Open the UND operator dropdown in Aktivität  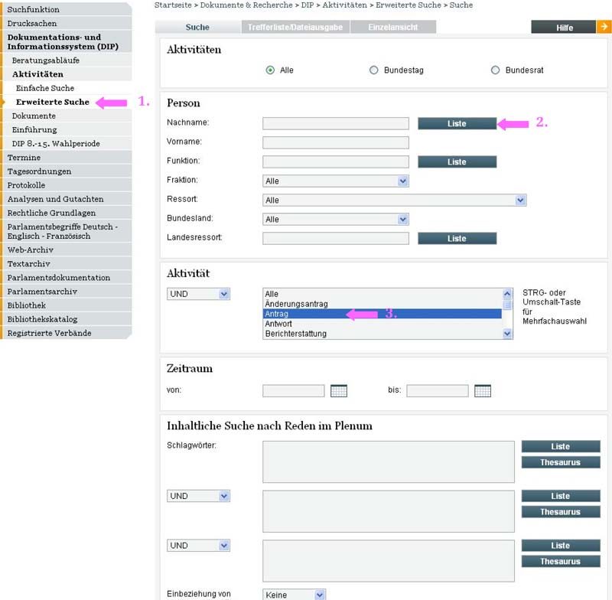[x=223, y=294]
